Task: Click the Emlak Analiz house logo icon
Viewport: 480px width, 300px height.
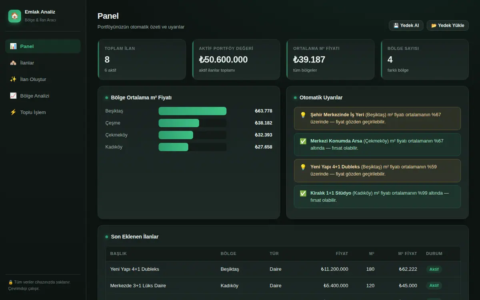Action: click(x=15, y=16)
